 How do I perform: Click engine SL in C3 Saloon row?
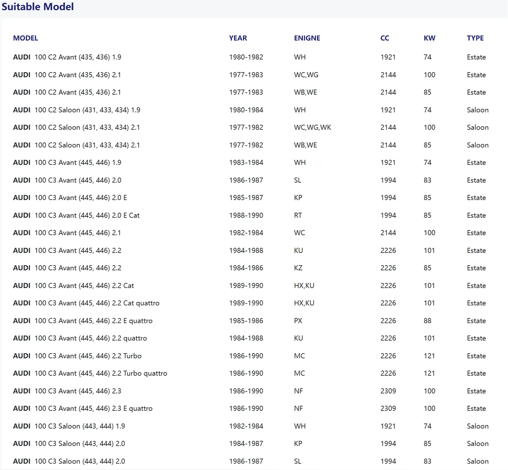[297, 461]
